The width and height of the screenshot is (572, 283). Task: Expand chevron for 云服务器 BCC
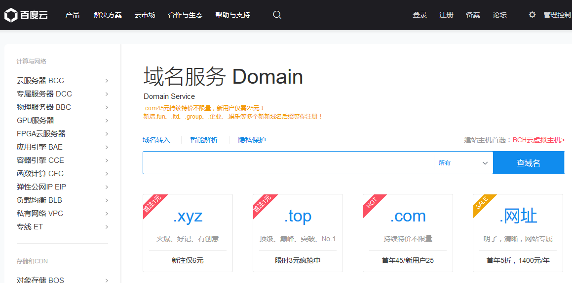107,80
